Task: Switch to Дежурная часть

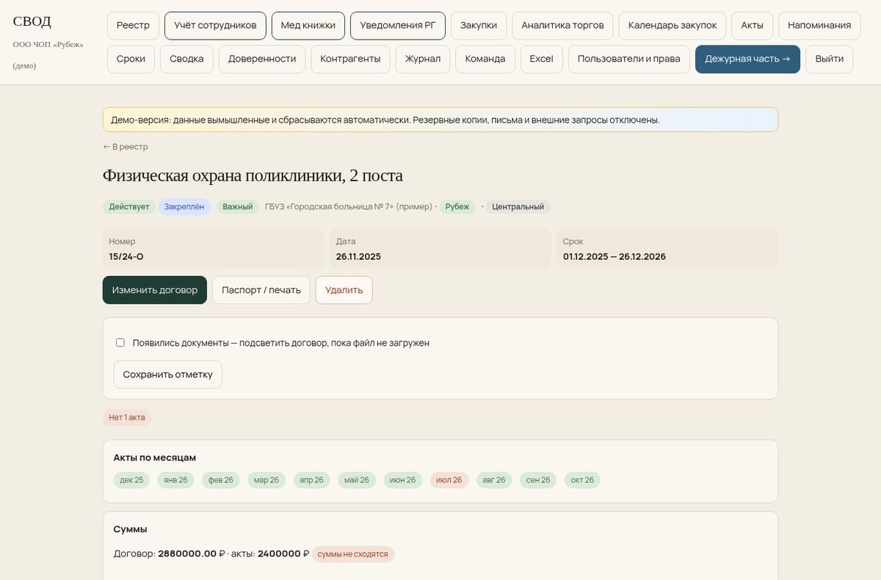Action: tap(747, 59)
